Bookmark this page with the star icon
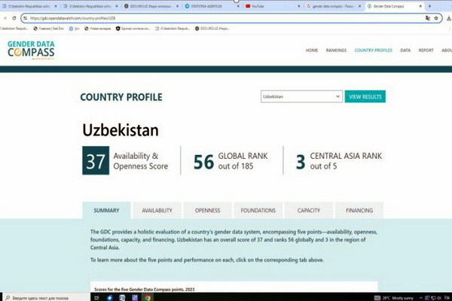Viewport: 452px width, 301px height. 436,18
